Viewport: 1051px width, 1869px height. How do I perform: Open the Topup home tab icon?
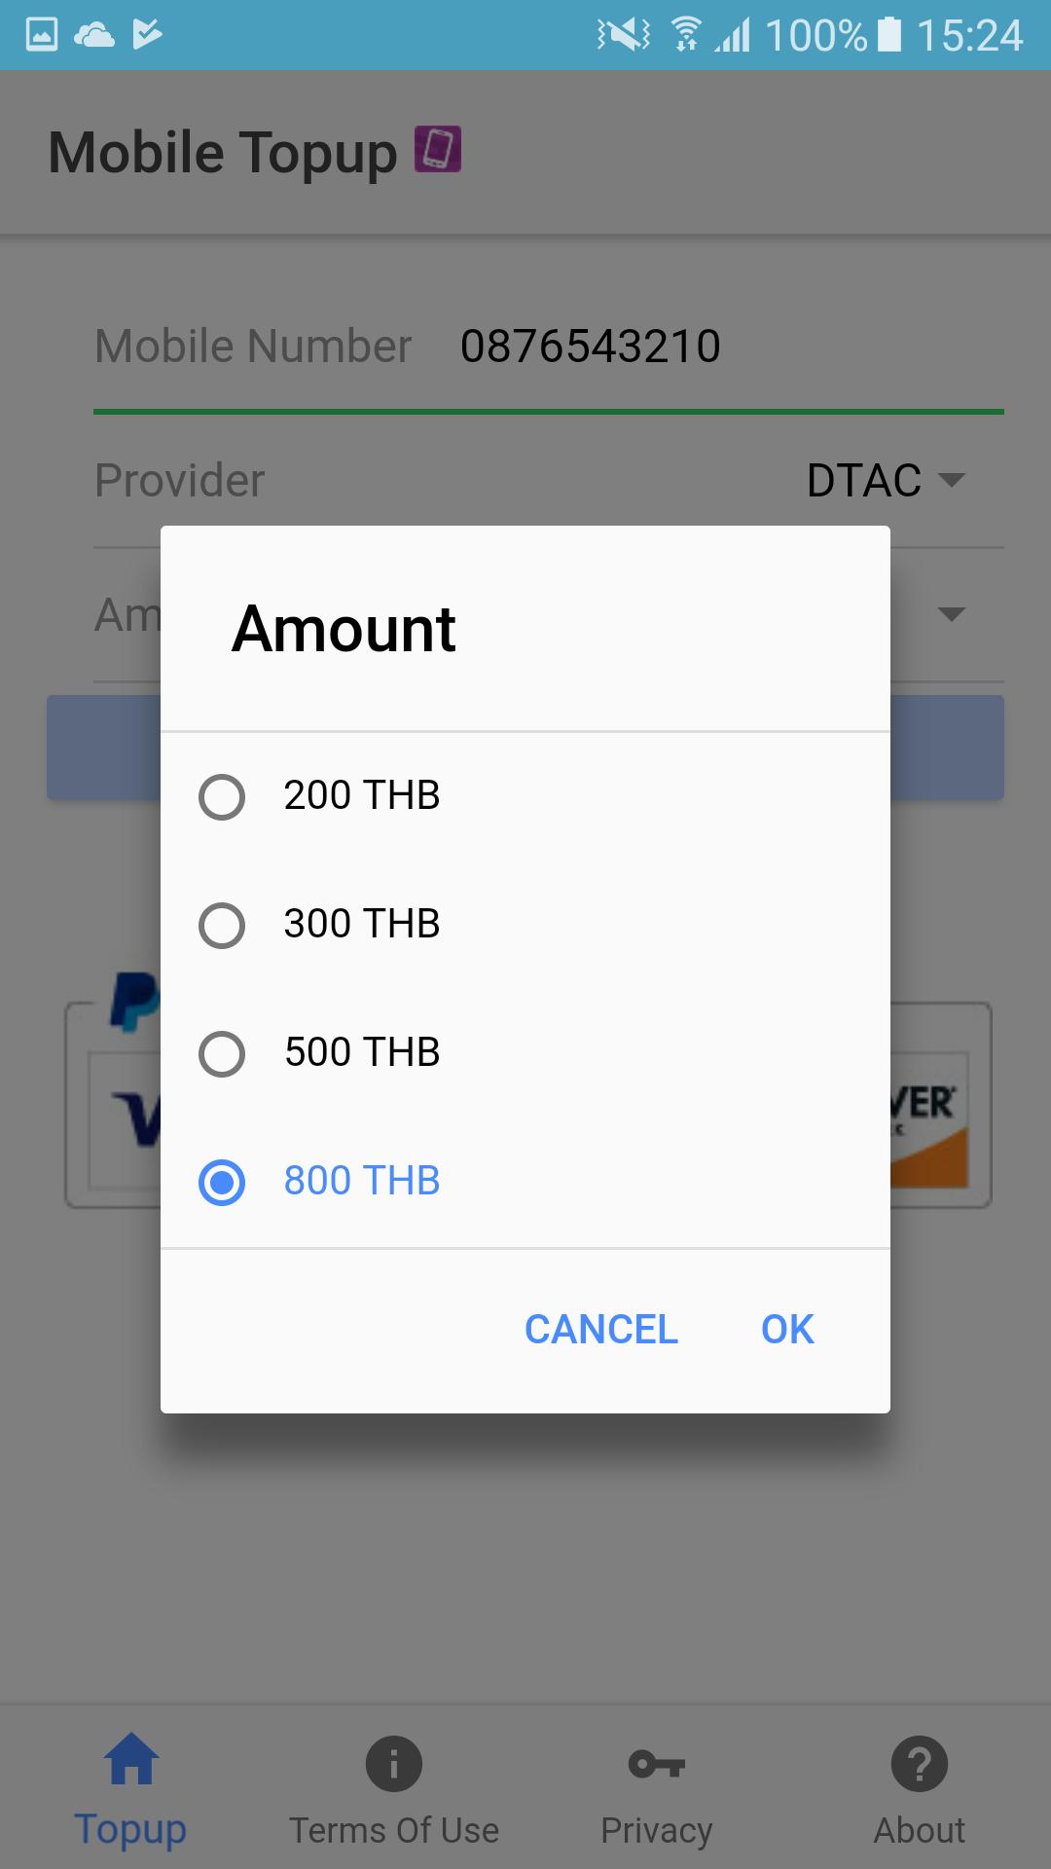click(131, 1762)
